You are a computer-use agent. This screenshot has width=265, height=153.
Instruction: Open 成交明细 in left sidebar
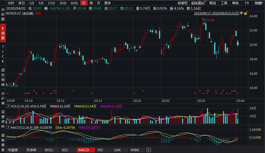click(x=3, y=77)
